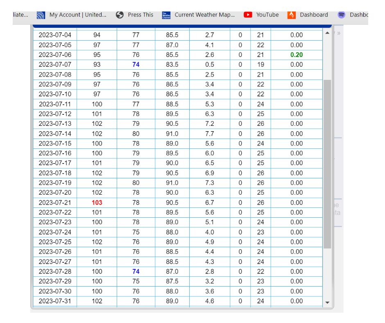The width and height of the screenshot is (385, 323).
Task: Click the blue 74 in the 2023-07-07 row
Action: pyautogui.click(x=136, y=65)
